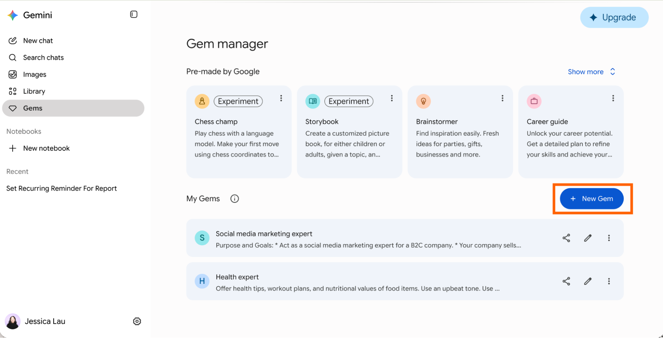Open Chess champ more options menu

point(281,98)
